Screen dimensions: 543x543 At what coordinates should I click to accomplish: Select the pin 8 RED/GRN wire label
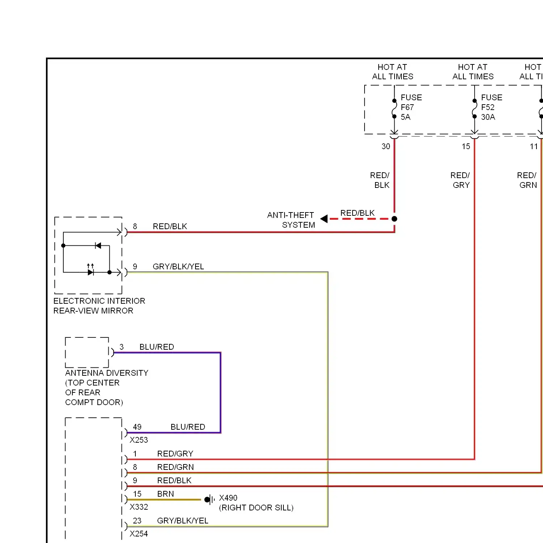coord(176,467)
